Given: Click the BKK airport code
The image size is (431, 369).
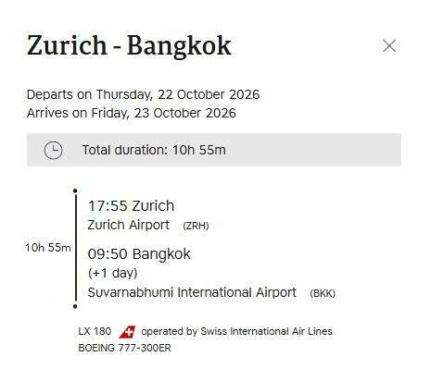Looking at the screenshot, I should pos(323,293).
